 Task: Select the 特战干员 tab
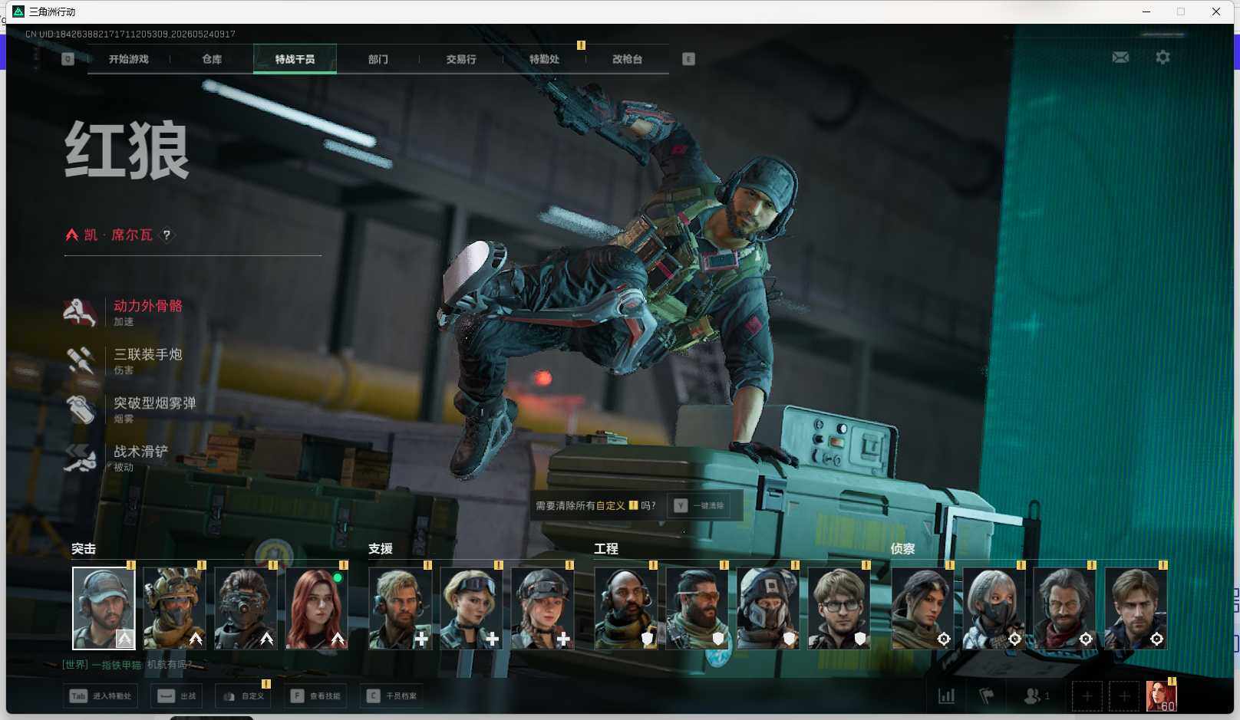(x=295, y=59)
